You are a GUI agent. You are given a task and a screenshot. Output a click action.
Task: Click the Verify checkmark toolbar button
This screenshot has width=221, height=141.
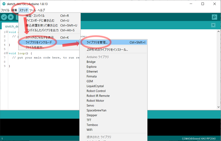pyautogui.click(x=4, y=17)
